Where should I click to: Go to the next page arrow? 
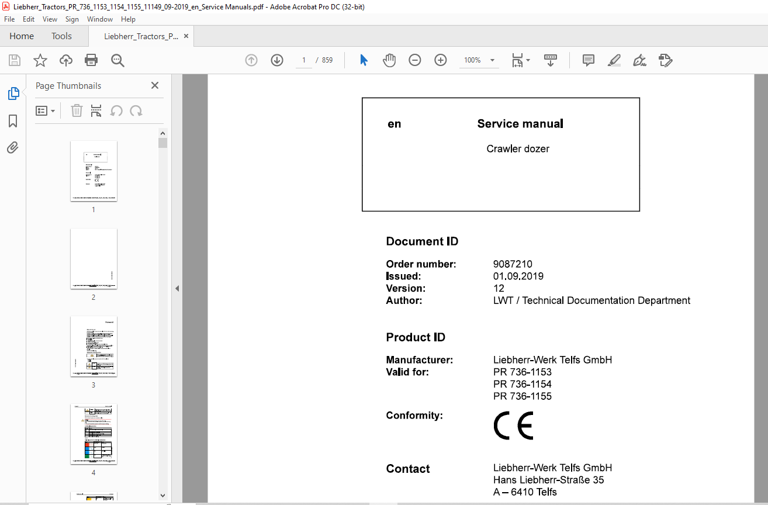click(277, 60)
